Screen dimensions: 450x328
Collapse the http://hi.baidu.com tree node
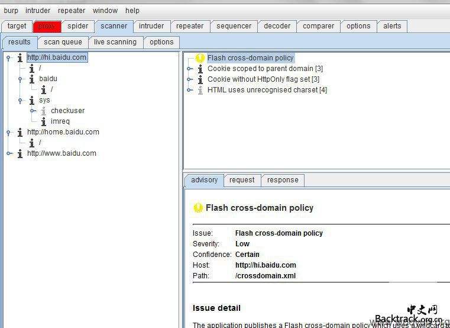point(9,58)
